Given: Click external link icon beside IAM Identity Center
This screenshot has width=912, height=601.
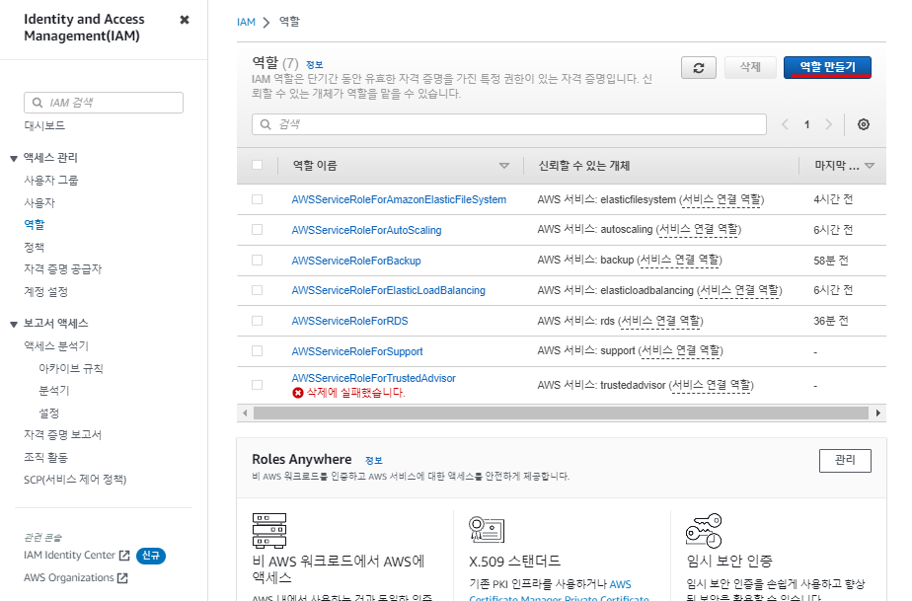Looking at the screenshot, I should point(124,555).
